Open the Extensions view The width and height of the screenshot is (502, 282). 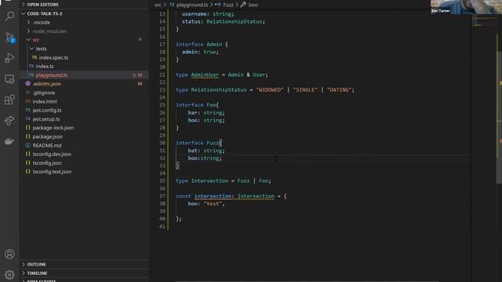click(x=9, y=99)
